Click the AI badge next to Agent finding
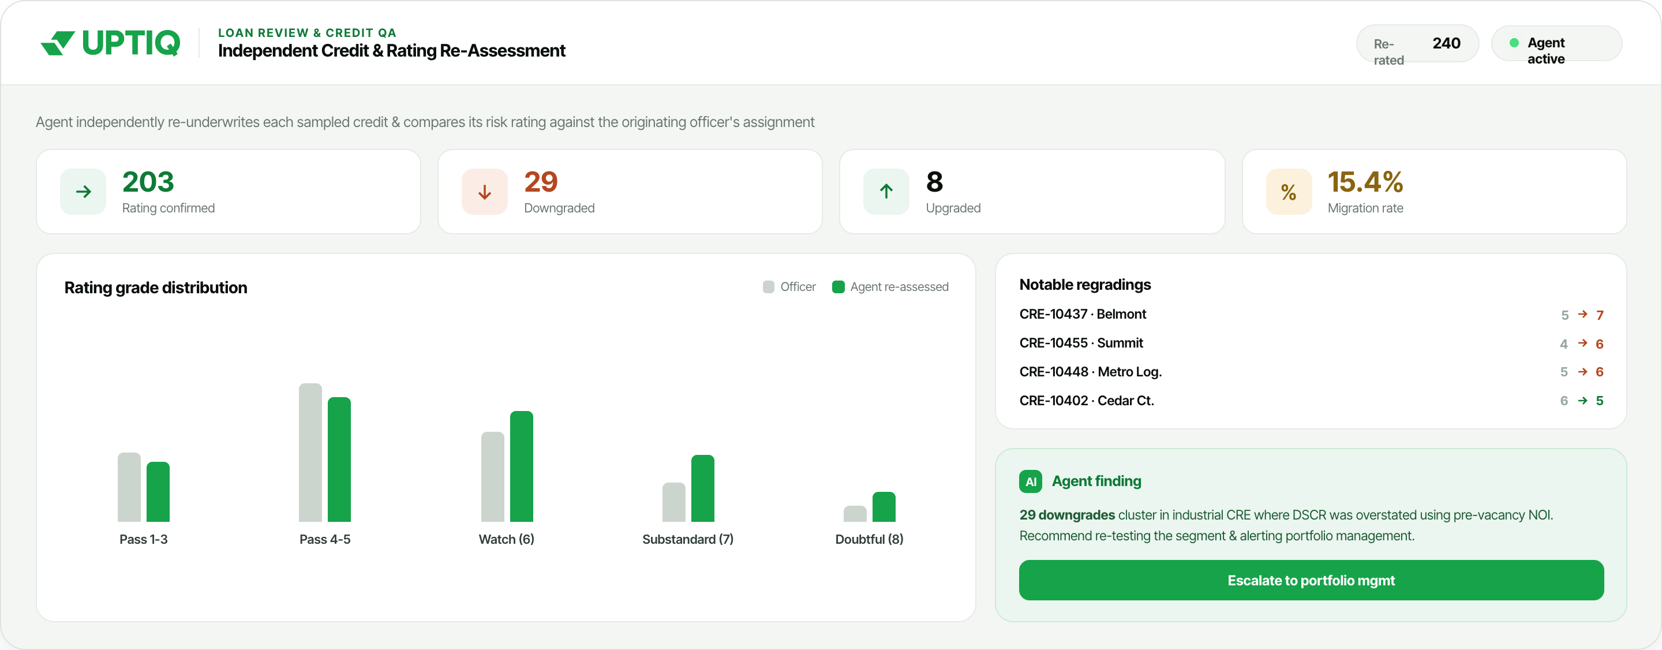The height and width of the screenshot is (650, 1662). coord(1030,481)
